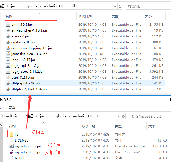Refresh the mybatis-3.5.2 folder window
171x162 pixels.
point(123,116)
